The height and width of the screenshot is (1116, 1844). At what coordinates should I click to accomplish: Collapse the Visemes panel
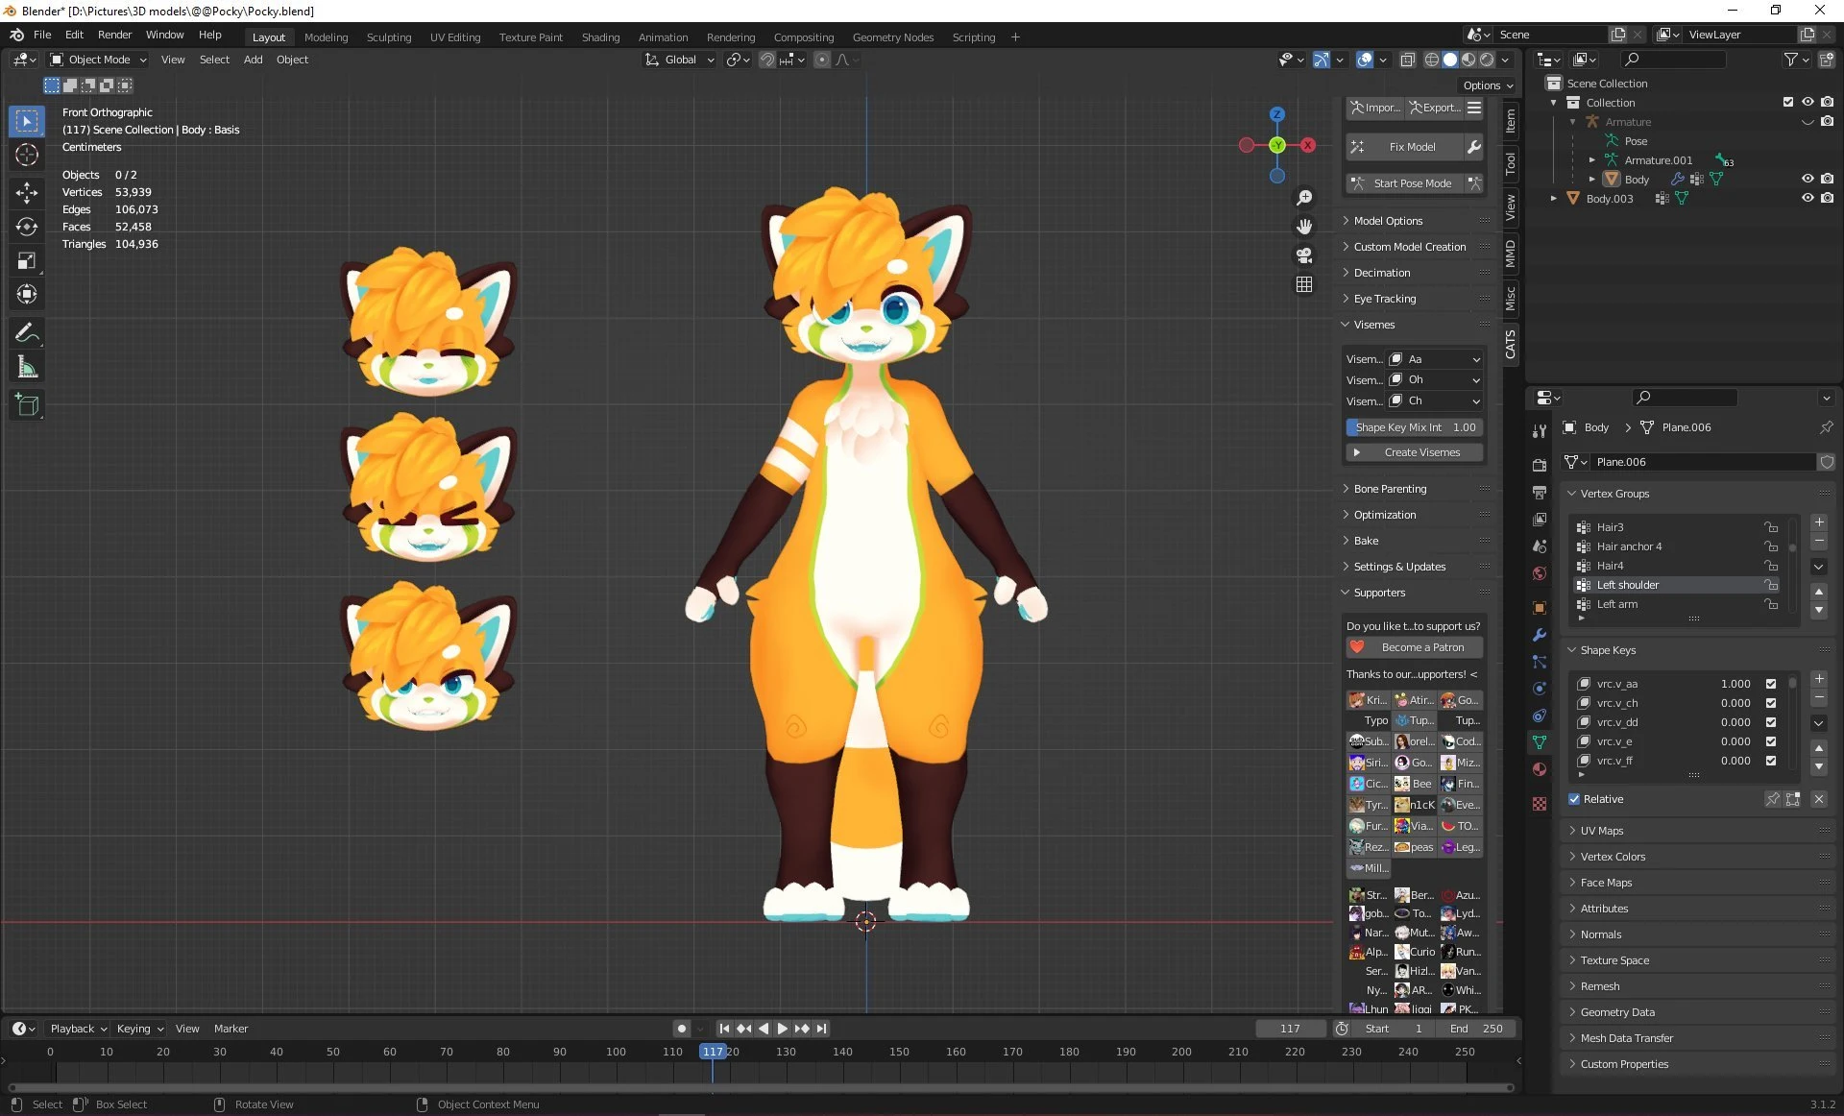1415,325
